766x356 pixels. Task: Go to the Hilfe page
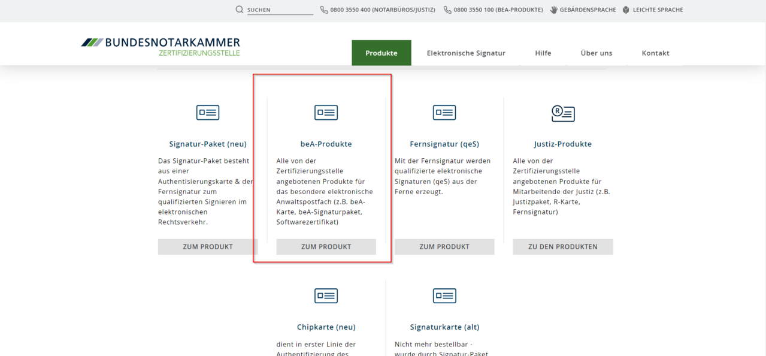[x=543, y=53]
